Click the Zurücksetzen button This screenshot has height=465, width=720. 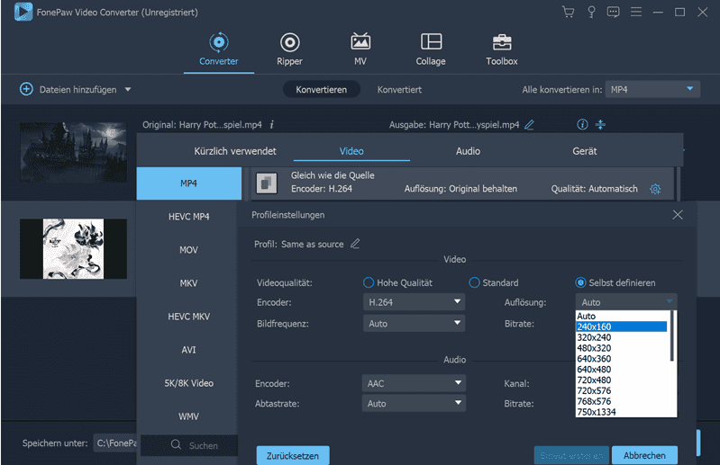tap(293, 456)
